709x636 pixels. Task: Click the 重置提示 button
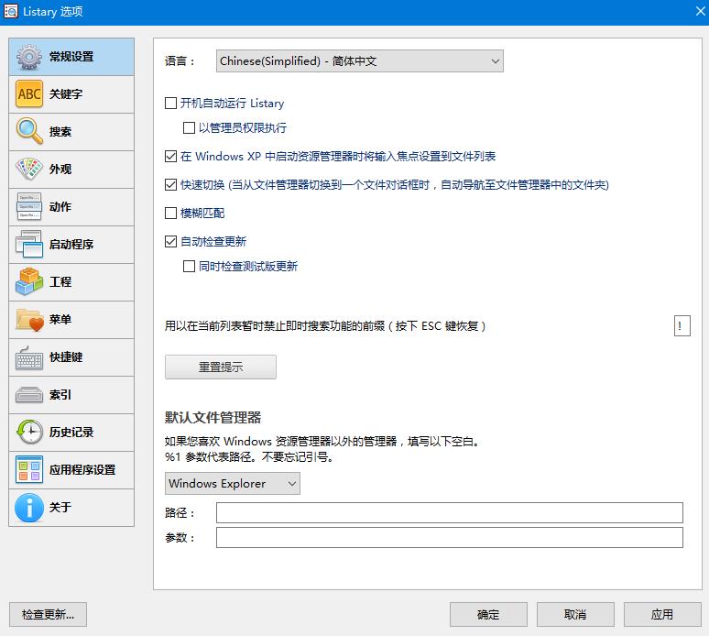(220, 367)
